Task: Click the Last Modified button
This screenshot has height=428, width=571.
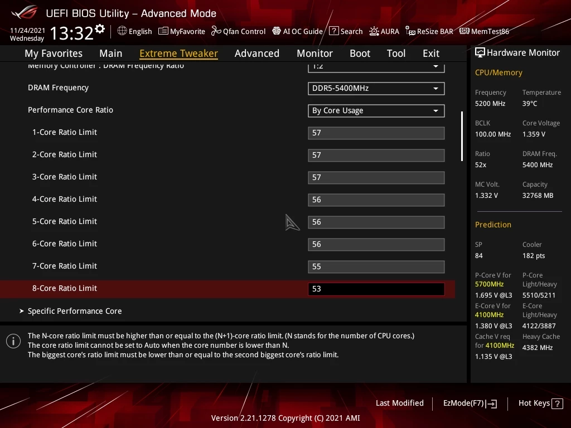Action: pos(399,403)
